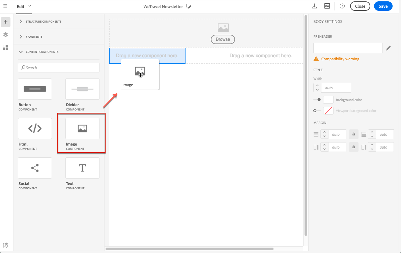Click the left margin stepper arrows
Image resolution: width=401 pixels, height=253 pixels.
[x=324, y=147]
